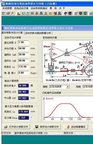Click the red X delete toolbar icon
The image size is (93, 144).
click(13, 13)
